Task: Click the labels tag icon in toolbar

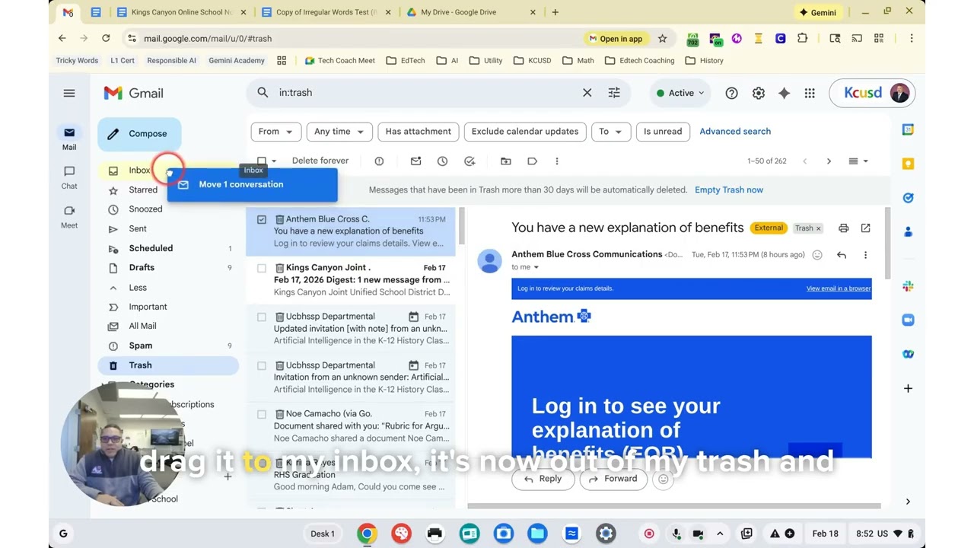Action: coord(532,161)
